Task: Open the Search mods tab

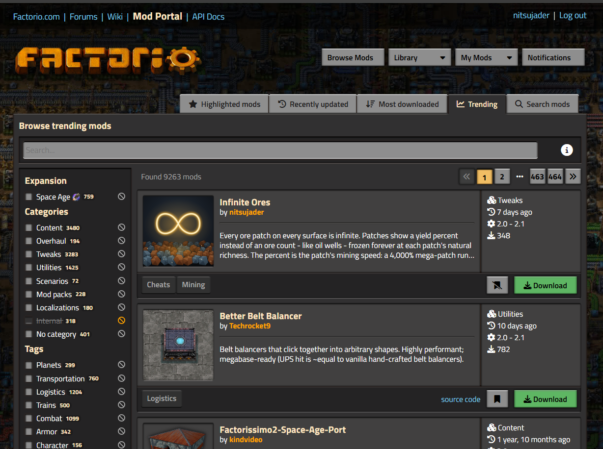Action: (542, 104)
